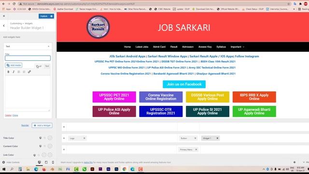Viewport: 309px width, 174px height.
Task: Switch editor to Visual tab
Action: coord(39,66)
